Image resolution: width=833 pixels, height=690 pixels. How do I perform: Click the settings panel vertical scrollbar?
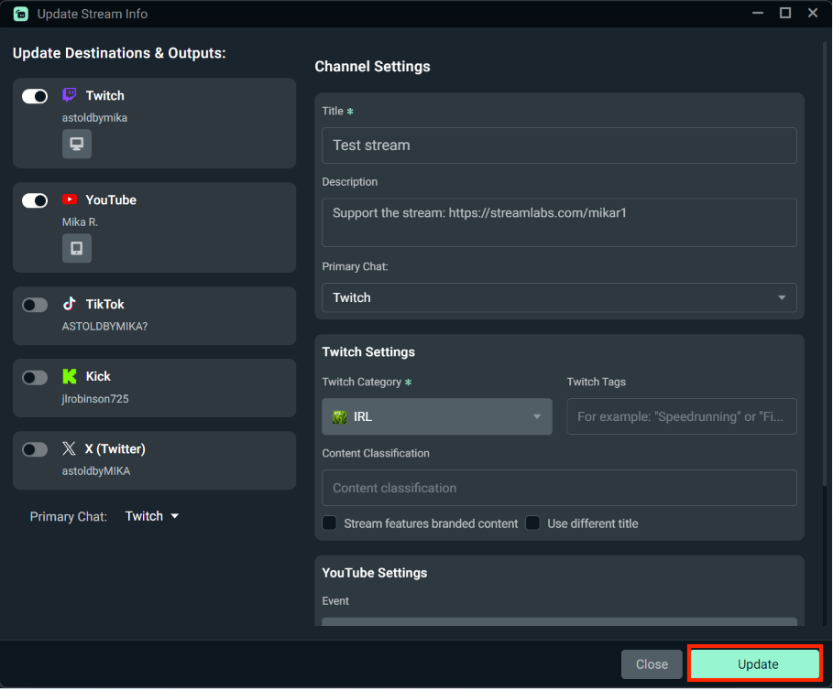tap(825, 265)
